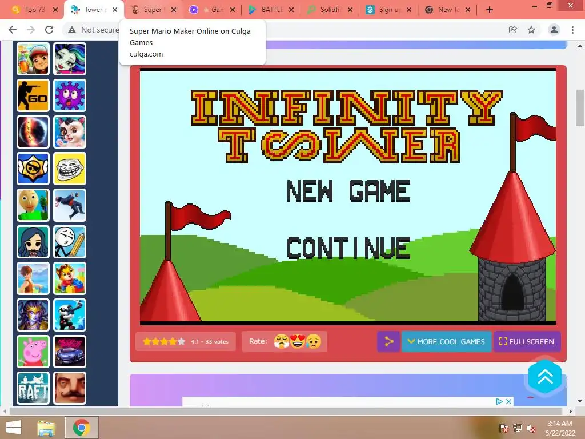Share this page icon in address bar
Screen dimensions: 585x439
pyautogui.click(x=513, y=30)
